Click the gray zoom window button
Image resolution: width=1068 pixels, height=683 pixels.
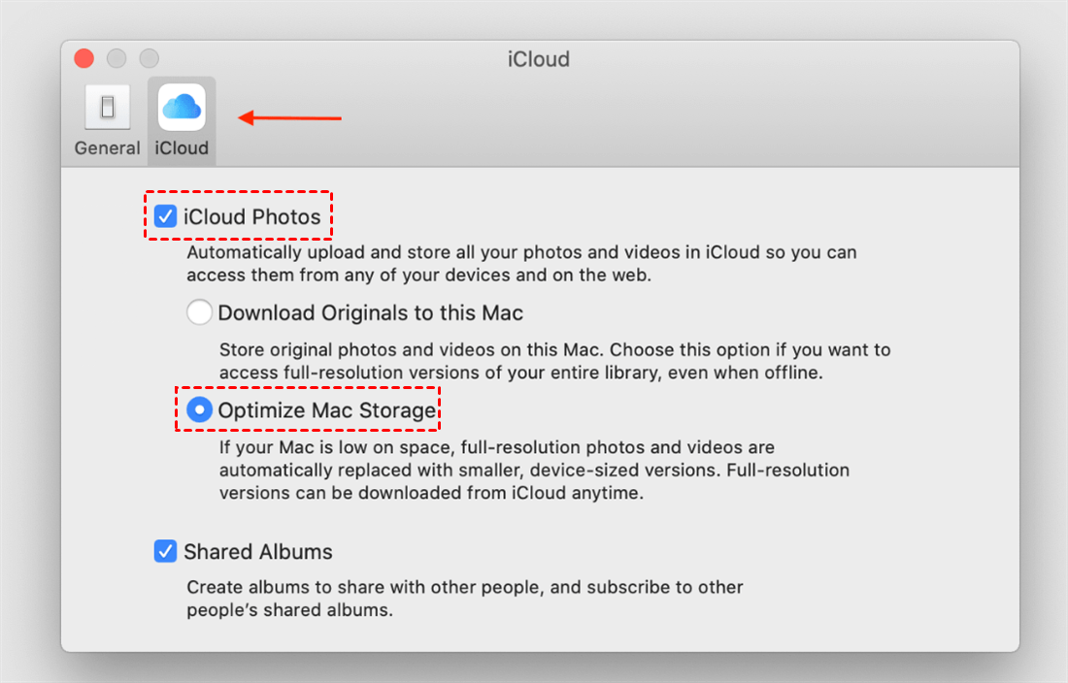coord(149,58)
